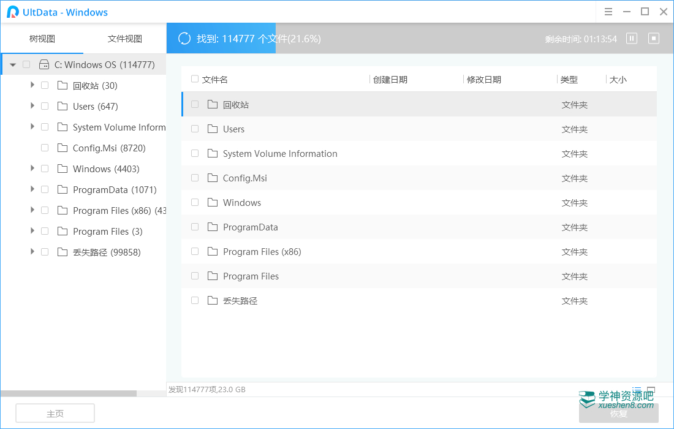
Task: Collapse the C: Windows OS tree node
Action: point(13,65)
